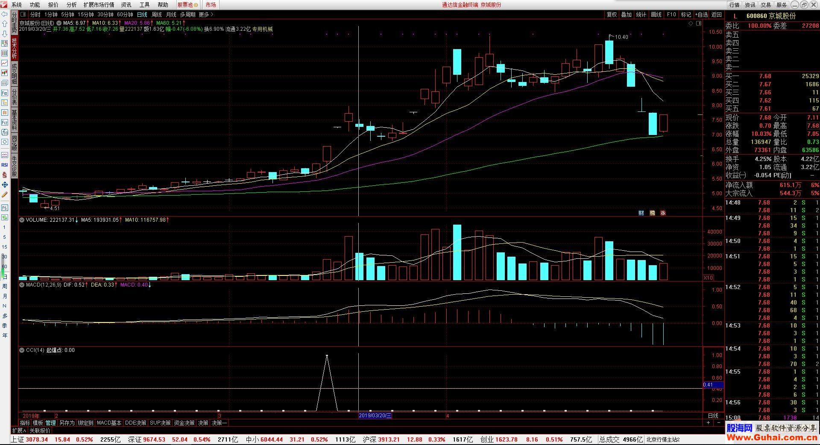Open the 分析 analysis menu
The height and width of the screenshot is (445, 820).
[x=72, y=5]
